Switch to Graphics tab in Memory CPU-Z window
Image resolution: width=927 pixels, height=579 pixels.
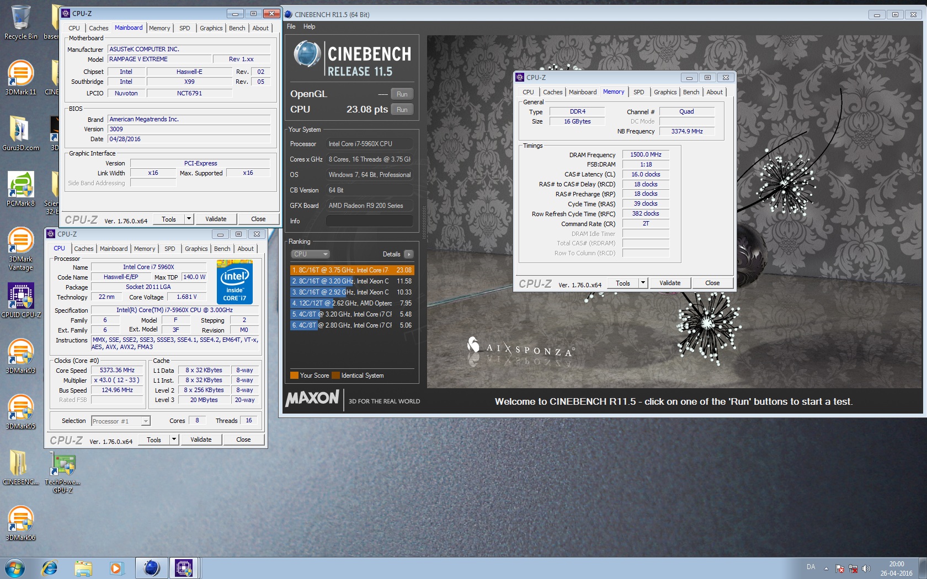click(x=665, y=92)
